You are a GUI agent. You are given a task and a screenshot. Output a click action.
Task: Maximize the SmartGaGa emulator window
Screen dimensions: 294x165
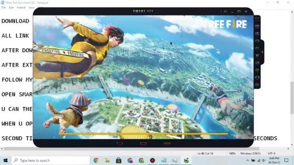[x=239, y=11]
